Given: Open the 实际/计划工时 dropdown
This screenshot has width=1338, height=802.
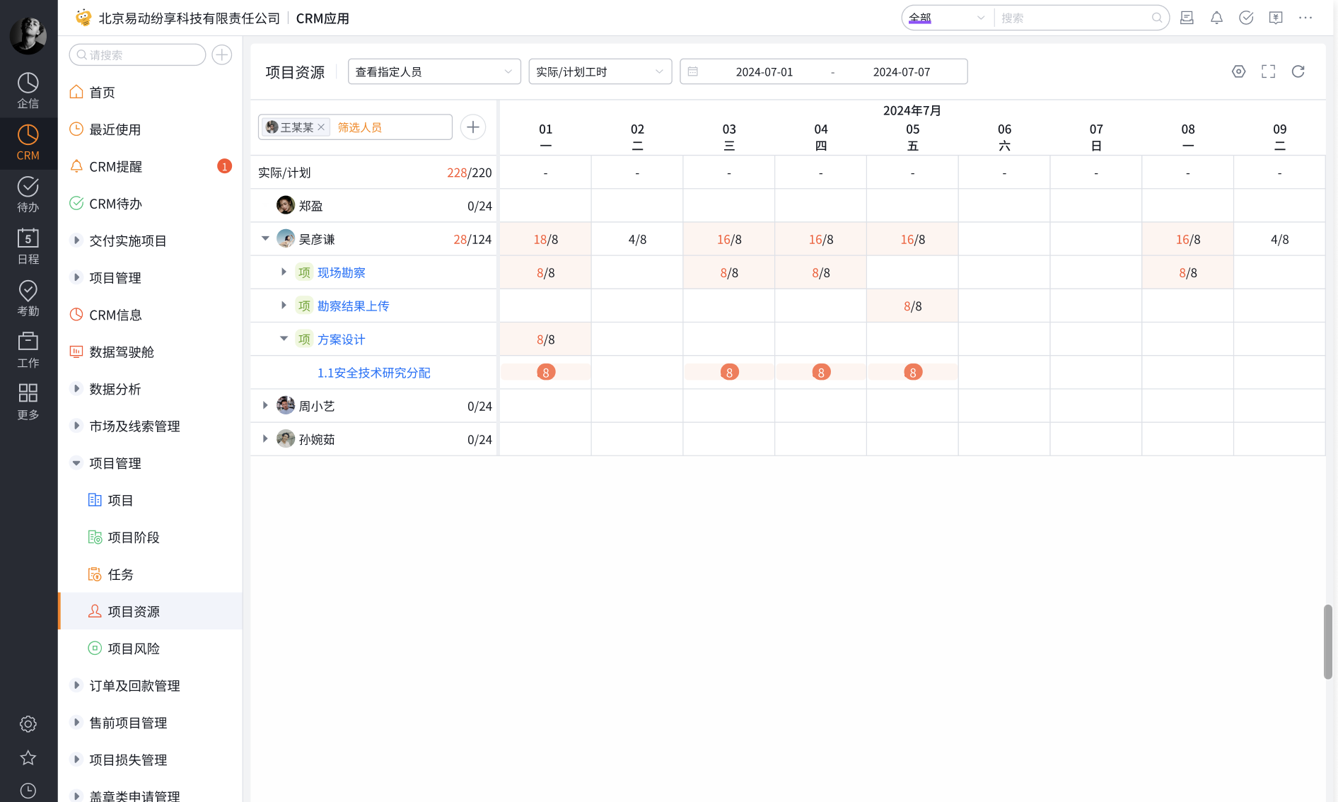Looking at the screenshot, I should 600,72.
